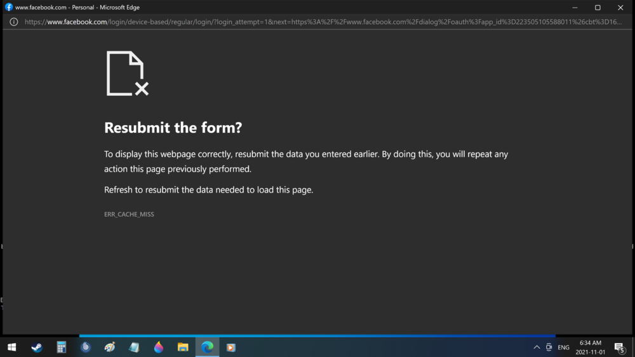Open the media player taskbar icon
The image size is (635, 357).
tap(231, 347)
